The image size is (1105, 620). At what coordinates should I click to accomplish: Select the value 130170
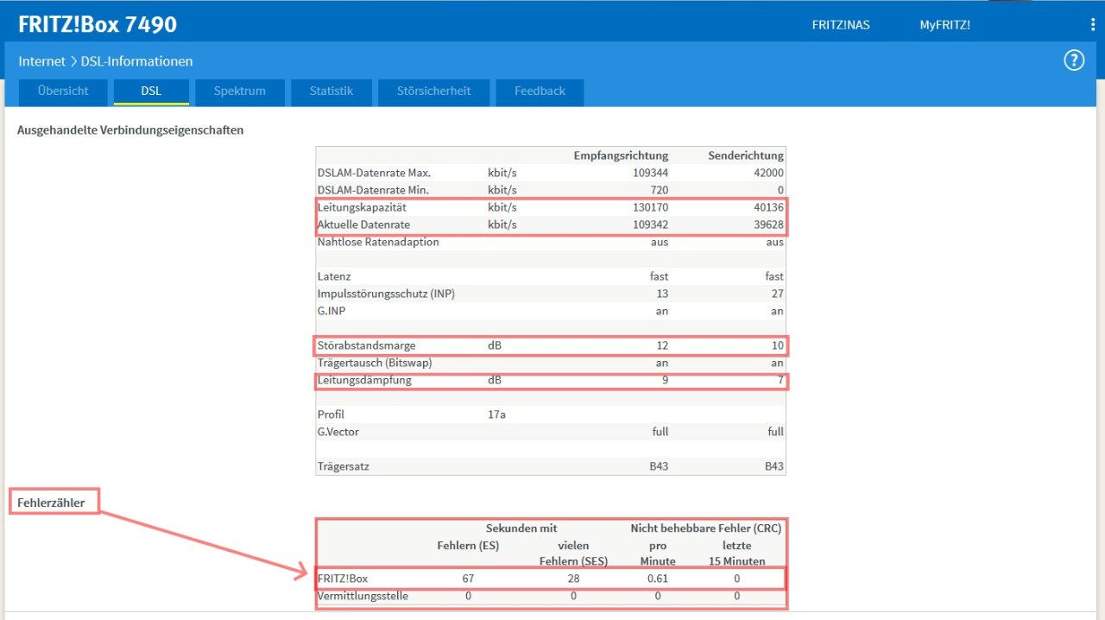pyautogui.click(x=650, y=207)
